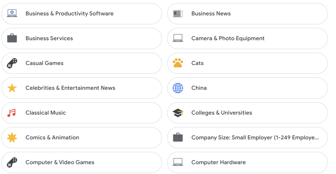This screenshot has width=336, height=174.
Task: Click the starburst icon next to Comics & Animation
Action: point(12,137)
